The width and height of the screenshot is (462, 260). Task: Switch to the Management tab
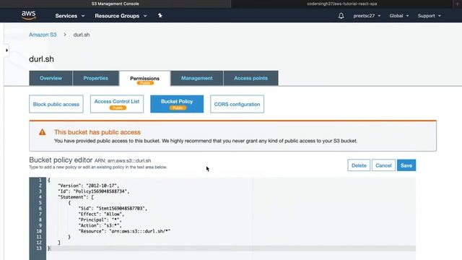point(197,78)
